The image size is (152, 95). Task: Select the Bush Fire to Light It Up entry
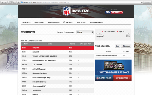tap(41, 78)
